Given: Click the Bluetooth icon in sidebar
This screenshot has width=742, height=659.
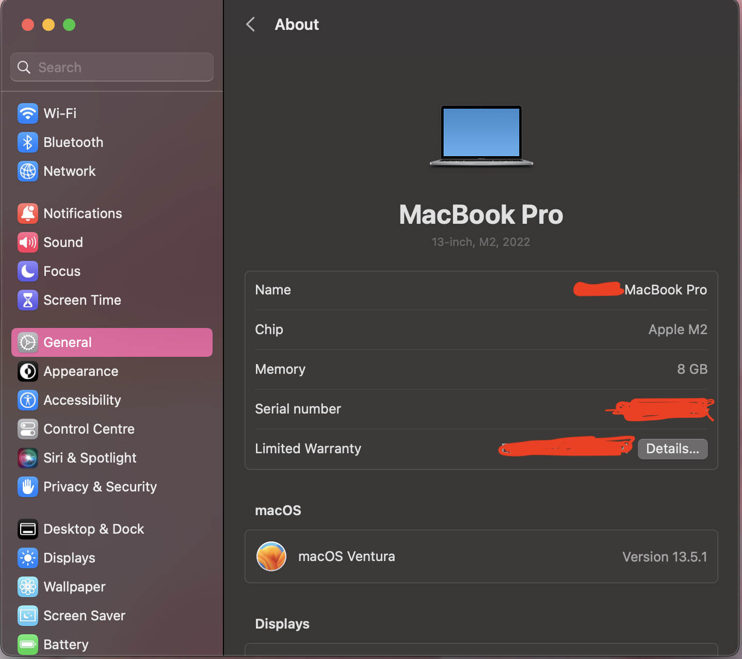Looking at the screenshot, I should (28, 142).
